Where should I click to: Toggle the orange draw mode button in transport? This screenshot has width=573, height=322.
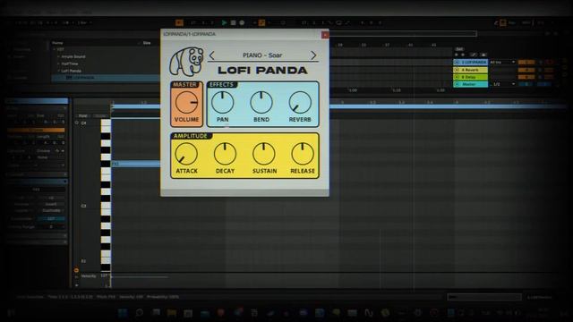coord(261,22)
